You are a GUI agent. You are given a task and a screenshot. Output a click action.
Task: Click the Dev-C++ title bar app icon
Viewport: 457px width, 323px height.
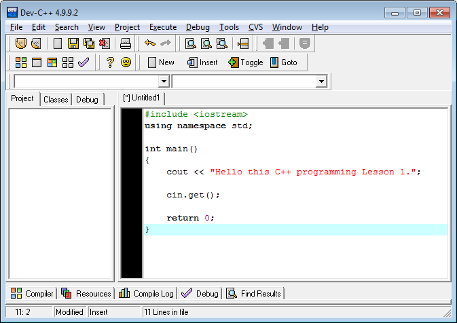tap(12, 12)
